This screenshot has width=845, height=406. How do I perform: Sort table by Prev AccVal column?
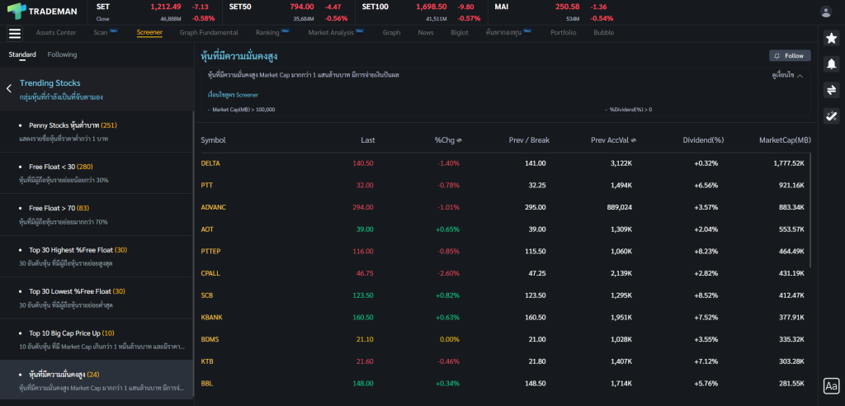tap(611, 140)
